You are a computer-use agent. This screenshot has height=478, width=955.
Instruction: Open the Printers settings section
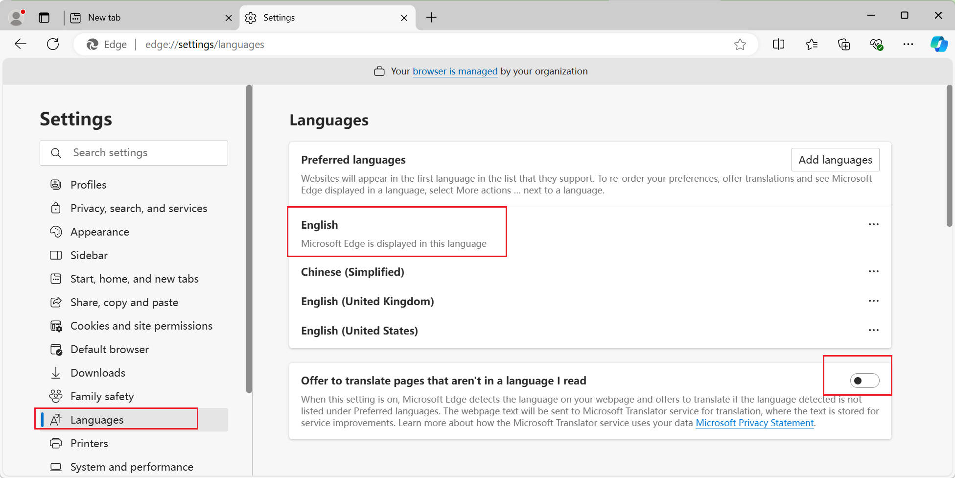134,443
